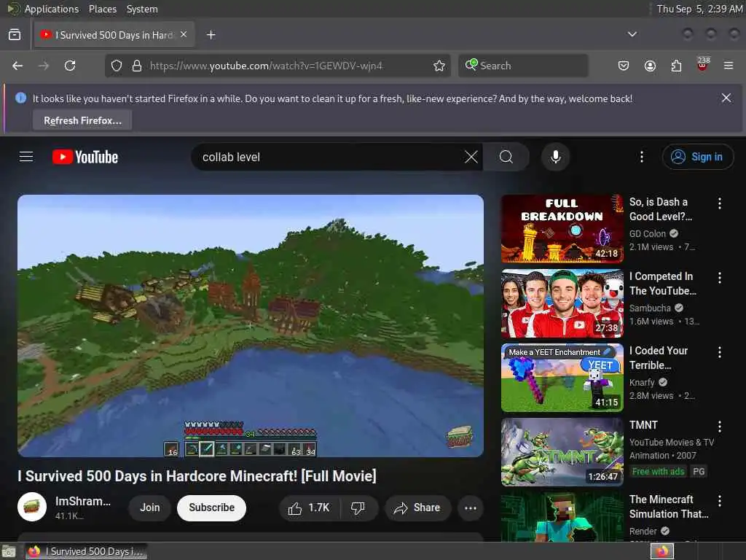Open tracking protection shield icon
The width and height of the screenshot is (746, 560).
[117, 66]
